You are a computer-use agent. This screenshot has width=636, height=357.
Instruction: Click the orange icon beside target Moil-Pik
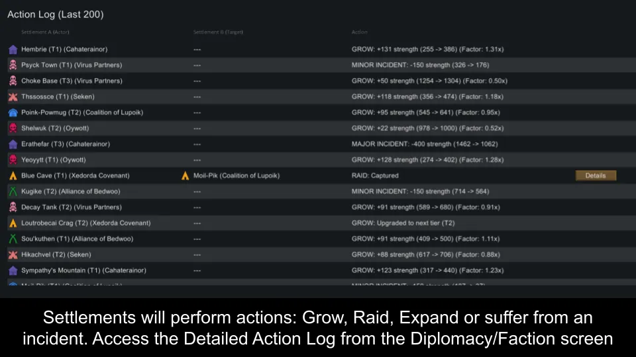[185, 176]
